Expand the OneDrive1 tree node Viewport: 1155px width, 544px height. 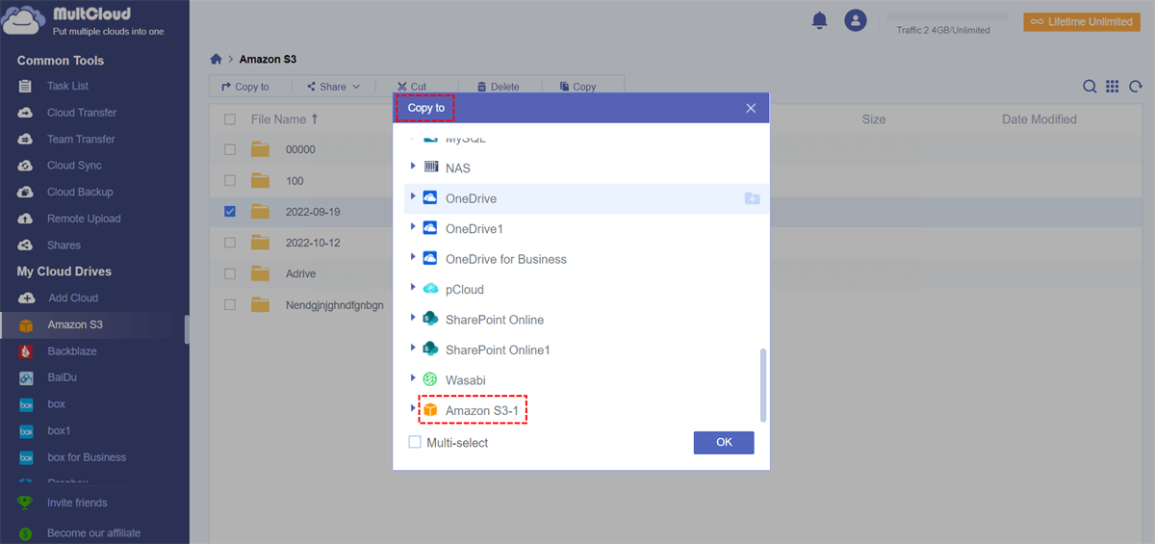[413, 227]
